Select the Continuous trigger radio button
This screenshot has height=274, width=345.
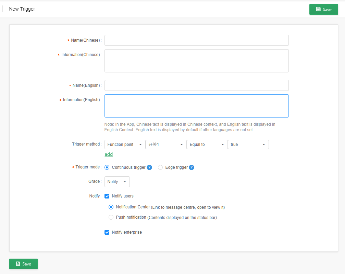(107, 167)
